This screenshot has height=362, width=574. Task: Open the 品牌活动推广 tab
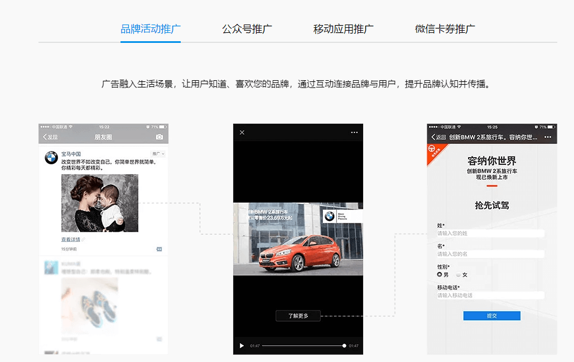(151, 29)
